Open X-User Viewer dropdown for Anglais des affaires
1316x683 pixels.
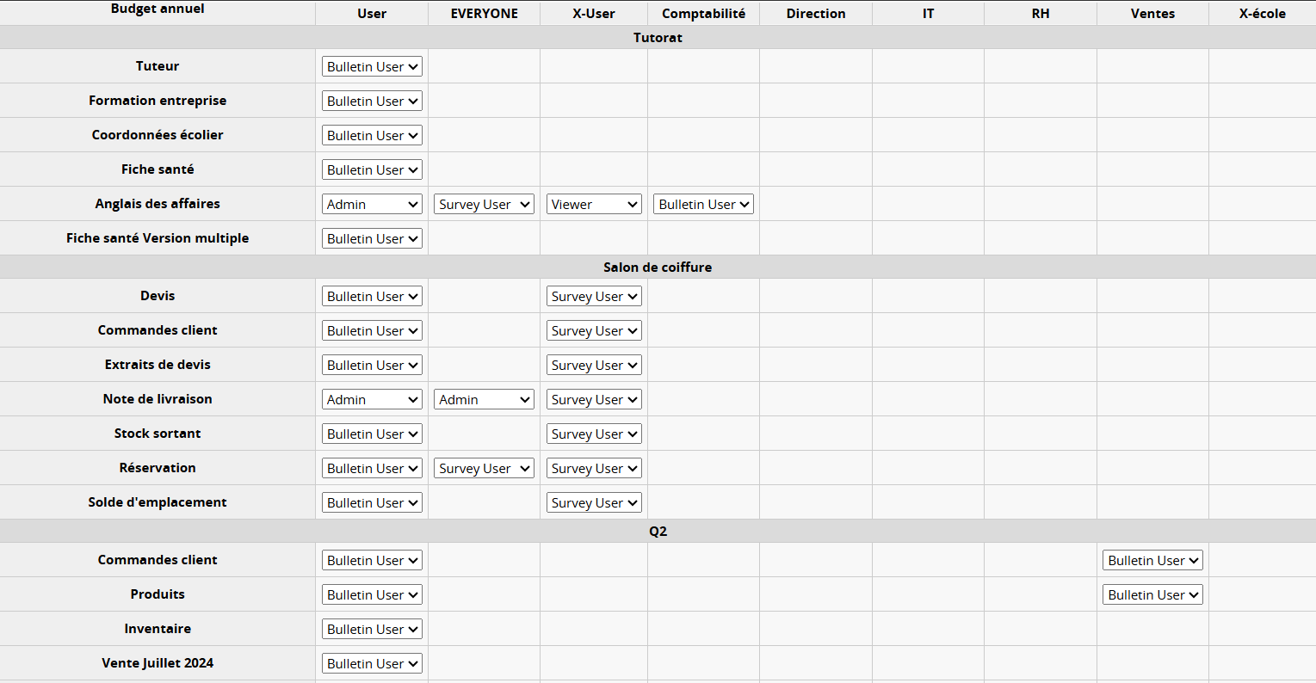594,204
